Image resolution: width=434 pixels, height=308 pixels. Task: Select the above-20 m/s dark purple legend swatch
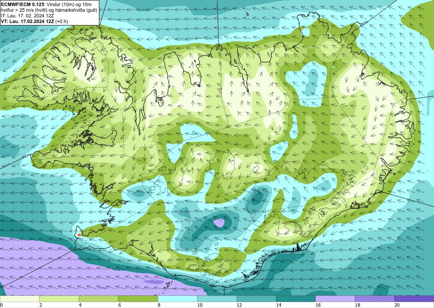(414, 299)
